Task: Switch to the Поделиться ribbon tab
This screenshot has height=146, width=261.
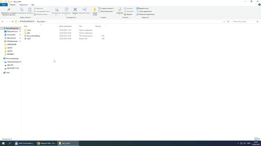Action: 23,5
